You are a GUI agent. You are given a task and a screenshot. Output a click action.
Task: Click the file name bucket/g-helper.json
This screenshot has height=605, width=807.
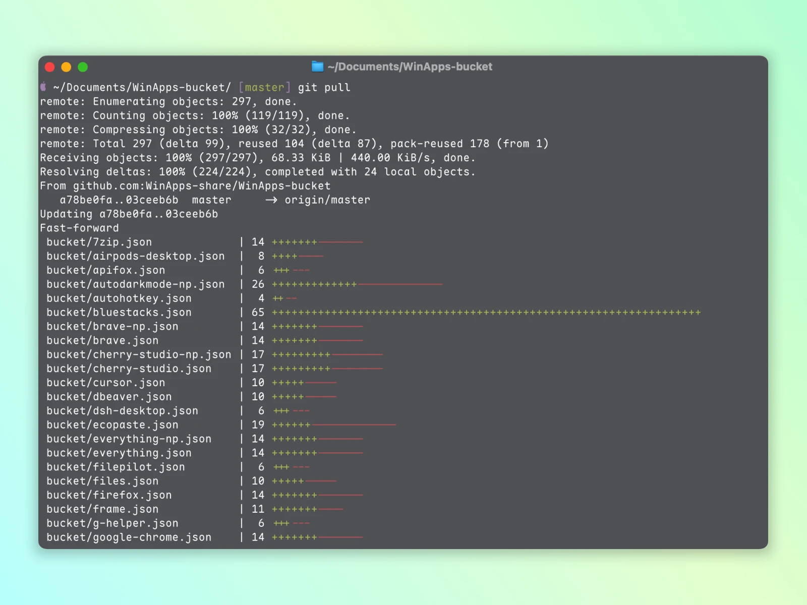112,523
